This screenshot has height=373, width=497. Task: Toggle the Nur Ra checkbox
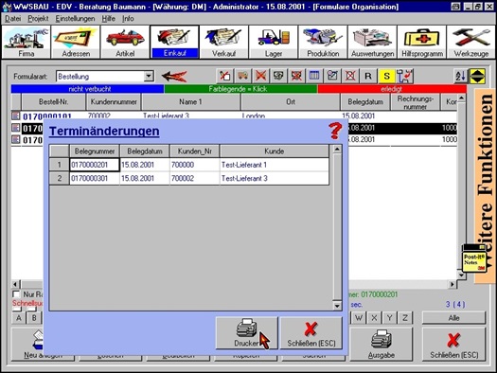point(16,294)
